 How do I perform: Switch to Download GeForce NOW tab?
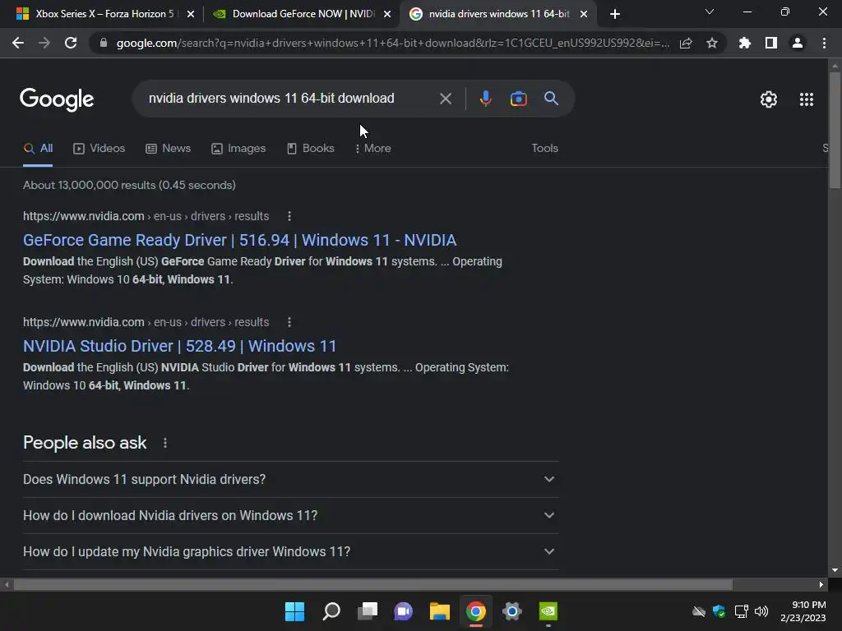pos(303,14)
